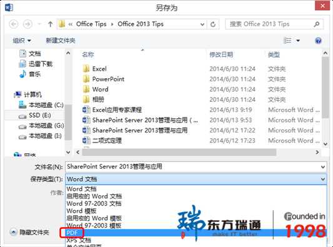Click the Word application icon in title bar
This screenshot has height=247, width=333.
[9, 8]
